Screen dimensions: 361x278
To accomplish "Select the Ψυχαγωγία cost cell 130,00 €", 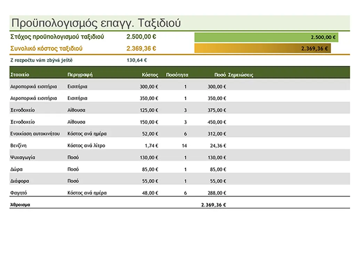I will tap(149, 158).
